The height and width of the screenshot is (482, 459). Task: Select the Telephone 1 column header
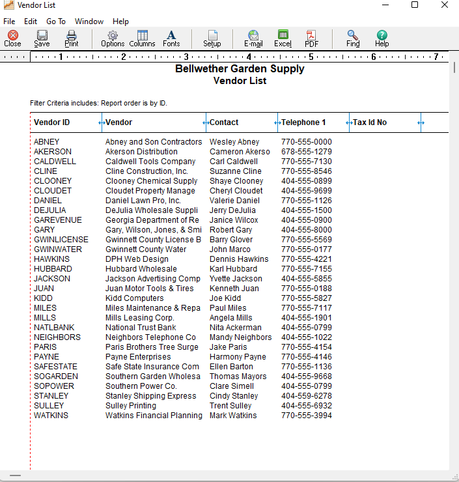303,122
